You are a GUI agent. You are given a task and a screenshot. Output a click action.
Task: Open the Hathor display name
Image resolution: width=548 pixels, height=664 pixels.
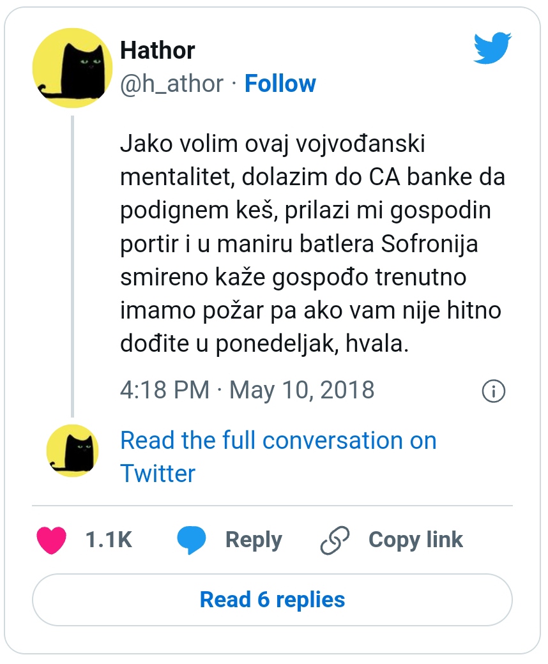[158, 50]
